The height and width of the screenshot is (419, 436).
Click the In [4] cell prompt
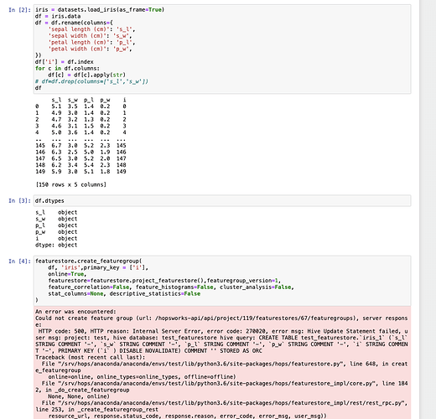click(19, 261)
